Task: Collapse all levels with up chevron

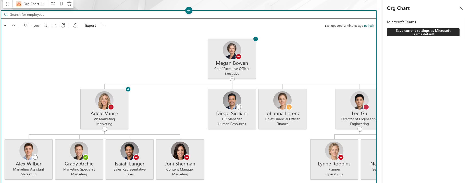Action: point(14,25)
